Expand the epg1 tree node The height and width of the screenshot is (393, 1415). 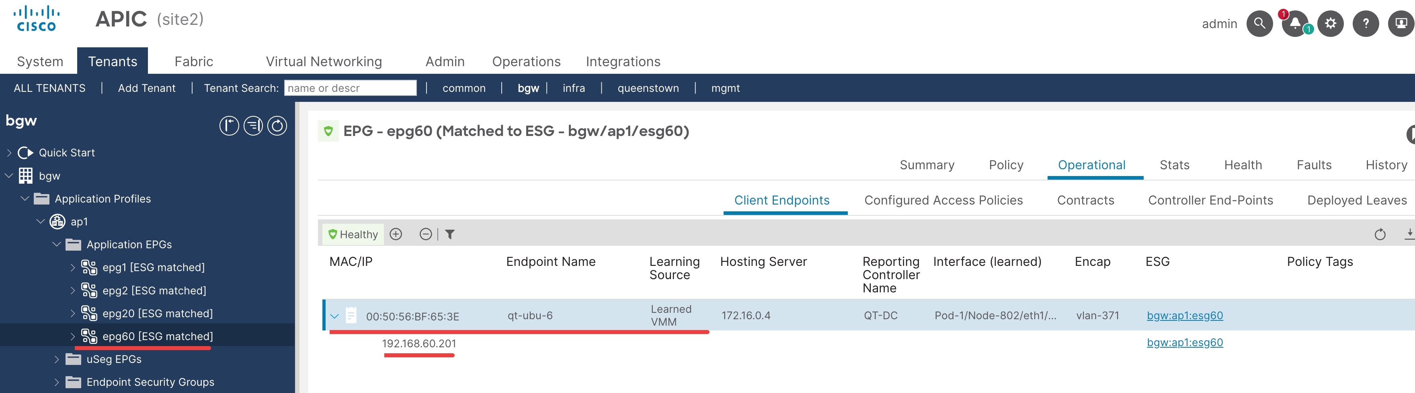point(72,267)
